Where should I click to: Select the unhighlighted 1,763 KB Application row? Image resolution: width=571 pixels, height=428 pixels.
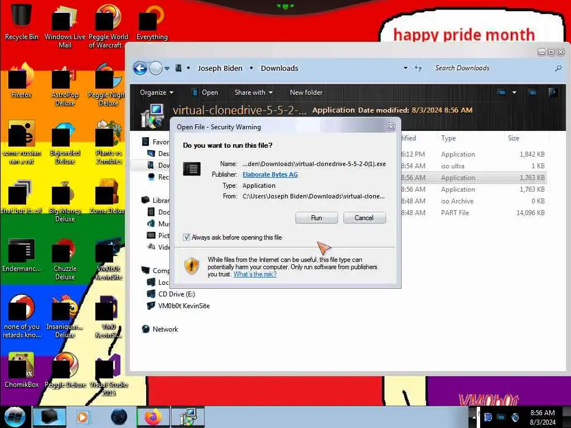[473, 189]
